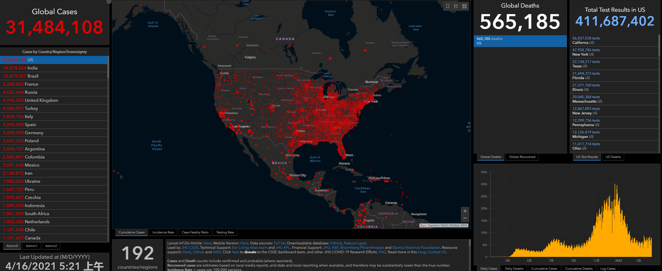The width and height of the screenshot is (662, 271).
Task: Open the basemap gallery grid icon
Action: pos(464,6)
